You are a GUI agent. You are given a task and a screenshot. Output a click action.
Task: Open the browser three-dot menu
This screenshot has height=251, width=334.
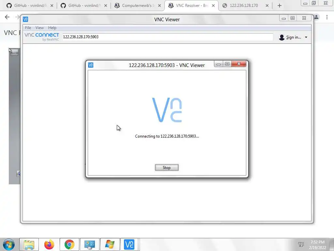pos(327,17)
